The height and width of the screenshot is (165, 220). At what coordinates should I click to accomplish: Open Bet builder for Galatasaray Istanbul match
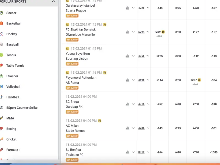point(72,16)
